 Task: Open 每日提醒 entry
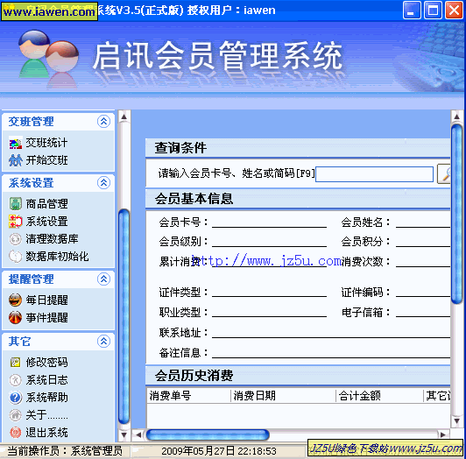pyautogui.click(x=46, y=300)
